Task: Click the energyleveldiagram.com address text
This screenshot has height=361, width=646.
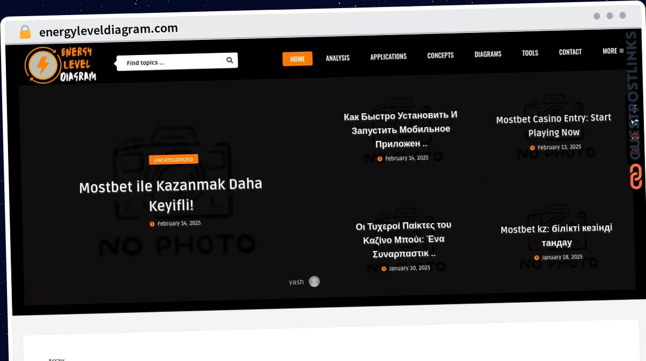Action: pyautogui.click(x=108, y=30)
